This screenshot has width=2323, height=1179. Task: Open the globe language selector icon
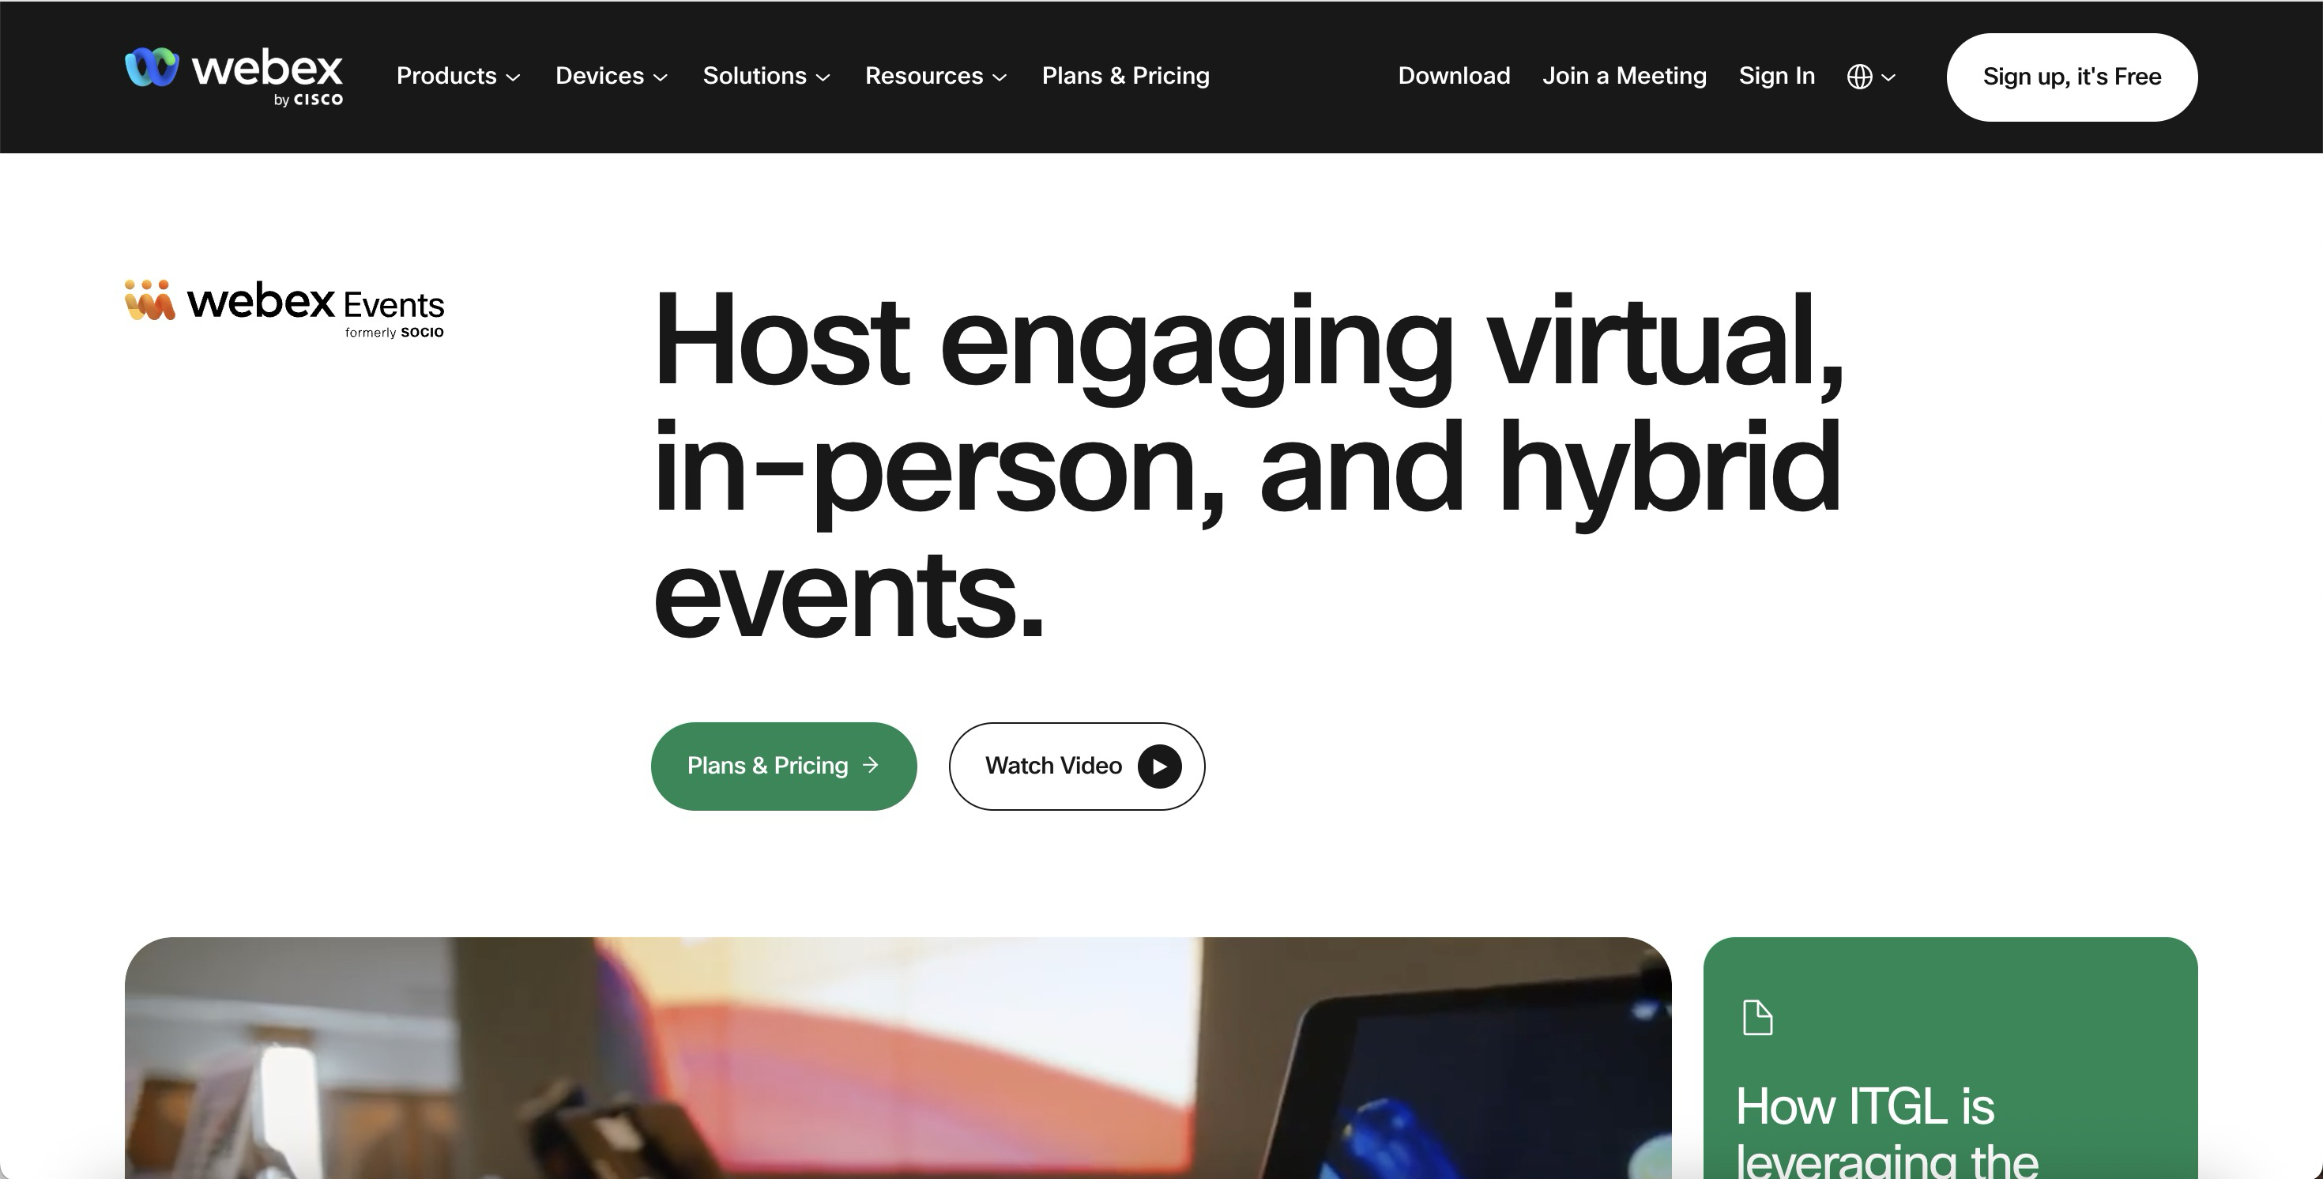pyautogui.click(x=1859, y=77)
